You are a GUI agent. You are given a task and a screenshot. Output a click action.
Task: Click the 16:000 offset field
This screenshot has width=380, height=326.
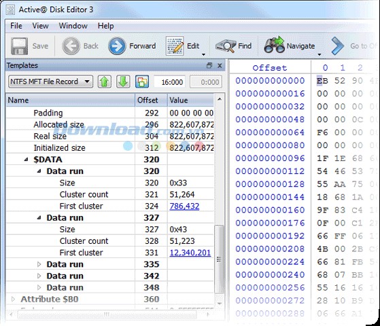(x=170, y=82)
